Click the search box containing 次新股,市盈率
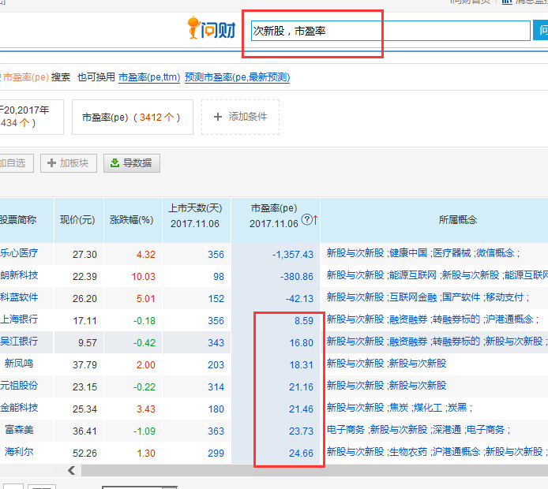 (390, 31)
